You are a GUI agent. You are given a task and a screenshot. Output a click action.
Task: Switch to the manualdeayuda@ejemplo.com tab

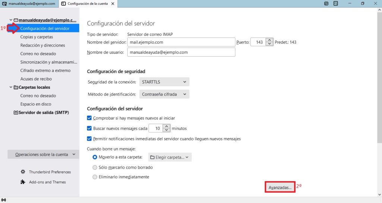29,4
